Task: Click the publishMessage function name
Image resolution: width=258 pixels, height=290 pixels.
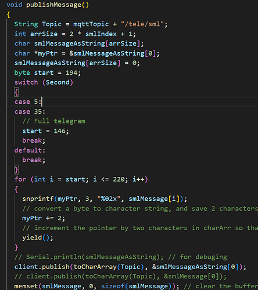Action: point(53,5)
